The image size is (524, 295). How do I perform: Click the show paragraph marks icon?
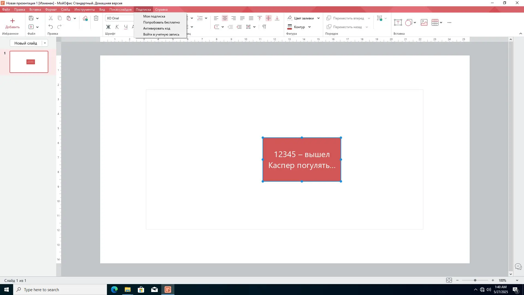(264, 27)
